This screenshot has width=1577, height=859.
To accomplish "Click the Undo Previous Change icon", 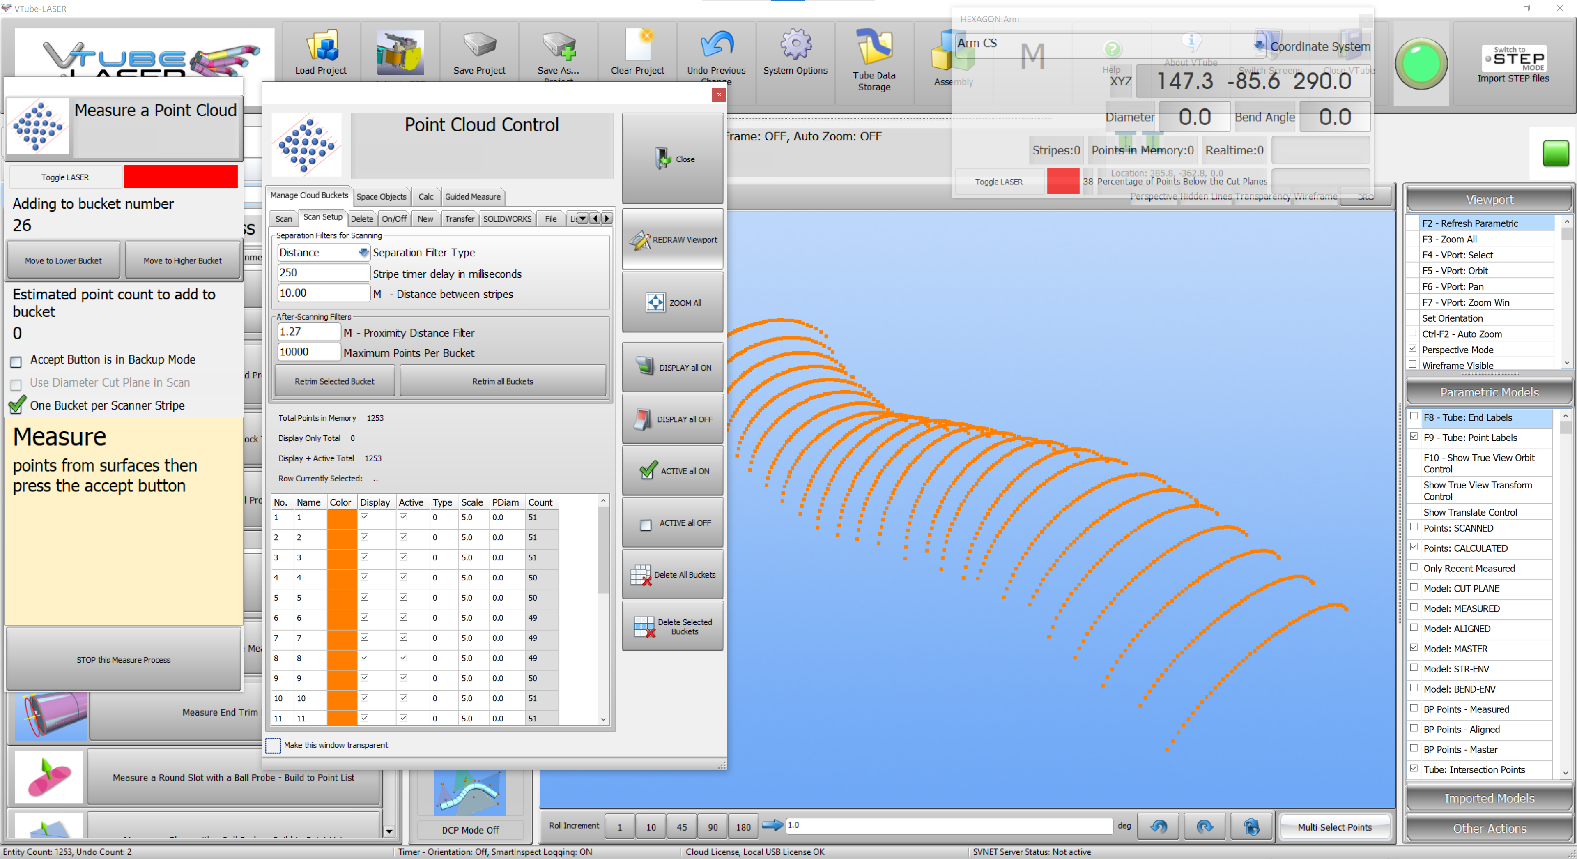I will 716,46.
